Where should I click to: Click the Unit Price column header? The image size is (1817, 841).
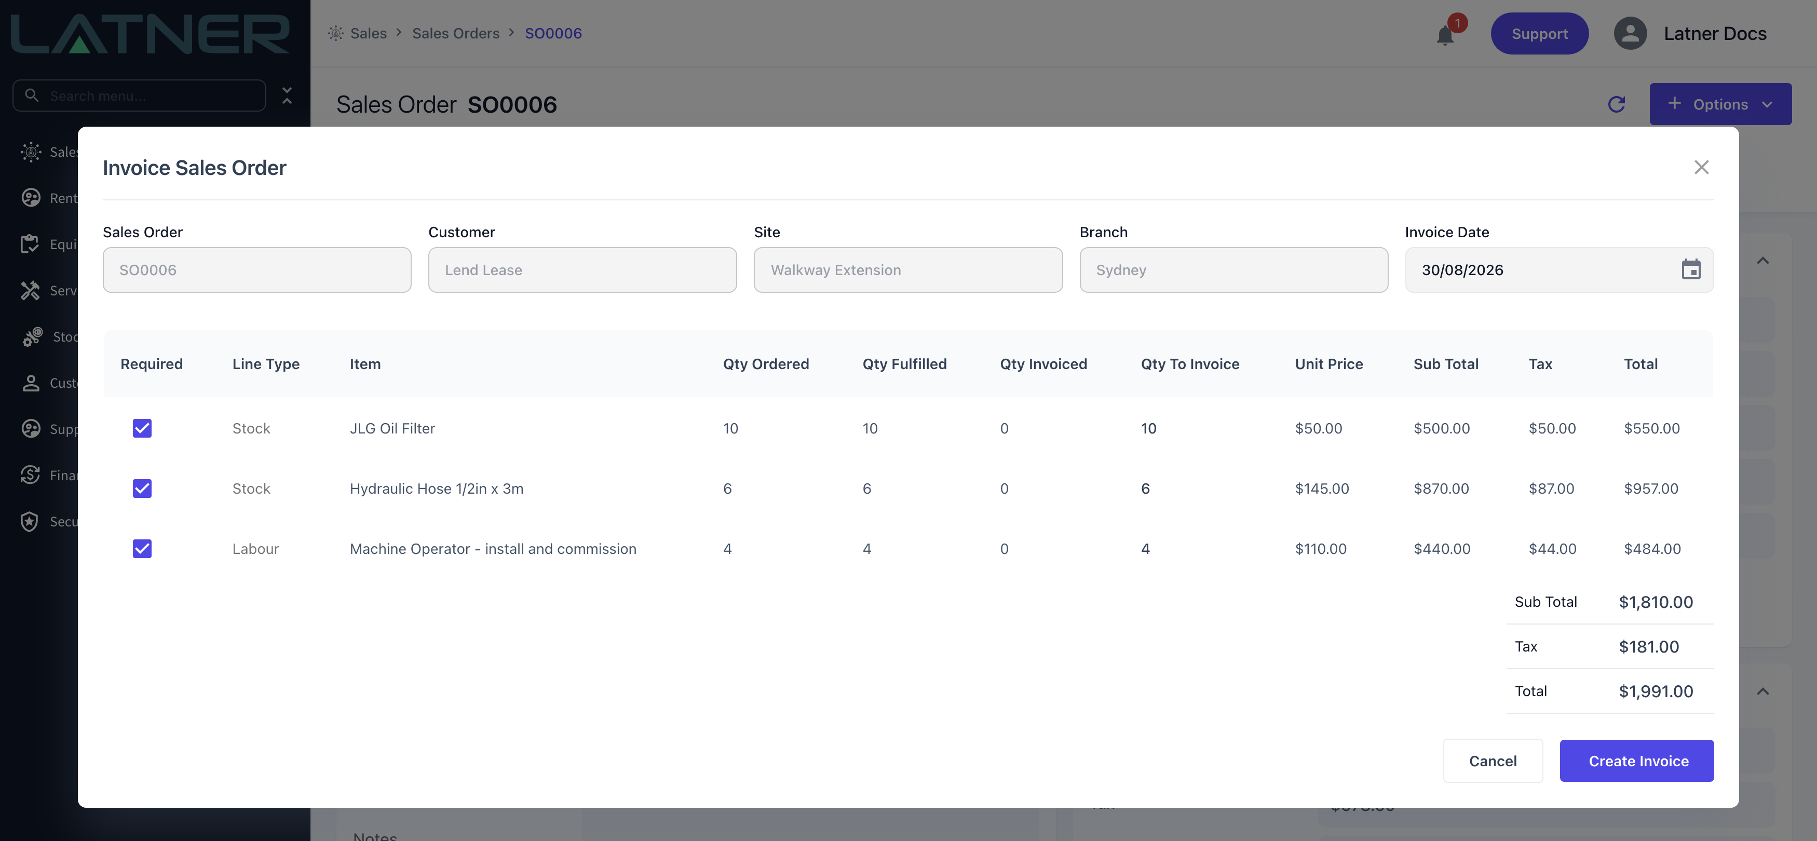coord(1329,363)
